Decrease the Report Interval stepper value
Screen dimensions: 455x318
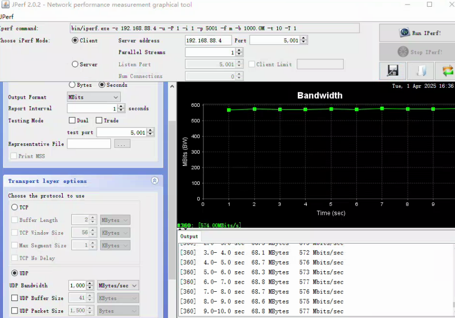click(x=121, y=111)
